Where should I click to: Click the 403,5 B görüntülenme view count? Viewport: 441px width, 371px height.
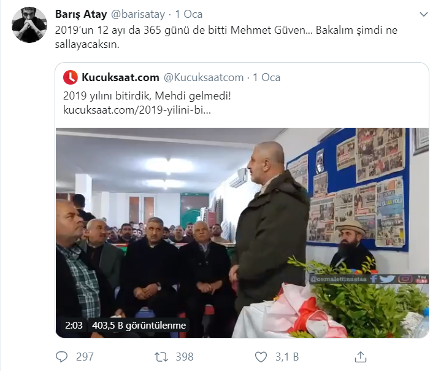tap(139, 326)
